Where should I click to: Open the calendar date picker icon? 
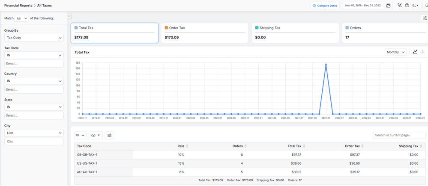pos(388,6)
